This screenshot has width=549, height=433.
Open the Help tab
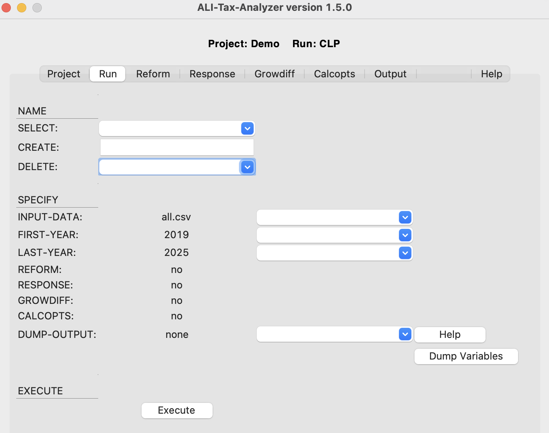tap(491, 73)
